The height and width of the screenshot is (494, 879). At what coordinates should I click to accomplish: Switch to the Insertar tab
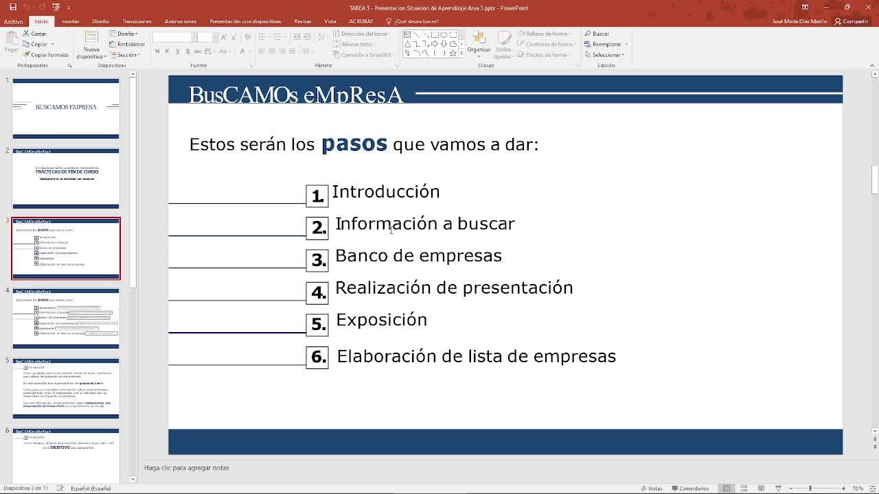point(70,21)
